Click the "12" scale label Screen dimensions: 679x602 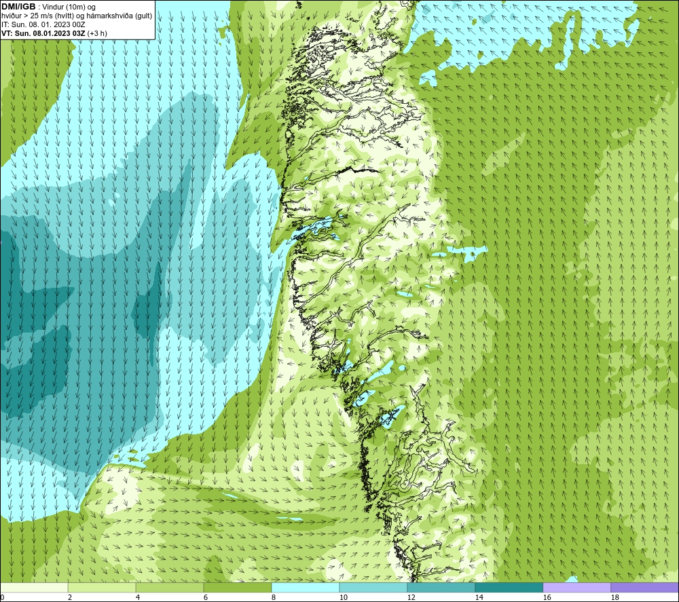[x=411, y=598]
